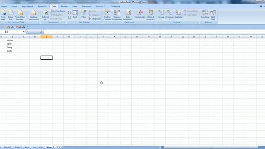Apply Subtotal to data
Image resolution: width=265 pixels, height=149 pixels.
[x=178, y=14]
